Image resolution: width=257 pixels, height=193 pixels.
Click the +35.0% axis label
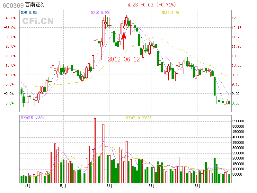[x=10, y=28]
